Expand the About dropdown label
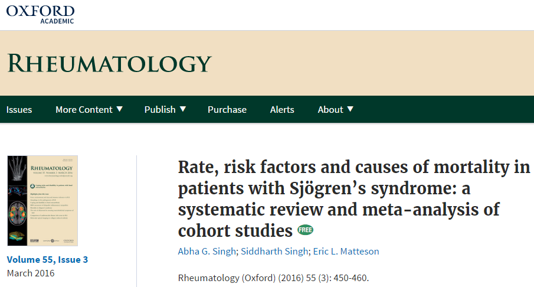 click(x=330, y=109)
